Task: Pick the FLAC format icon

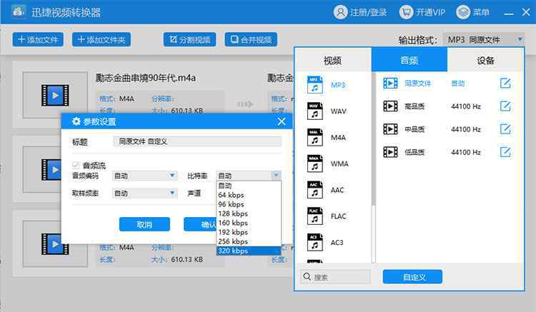Action: 315,216
